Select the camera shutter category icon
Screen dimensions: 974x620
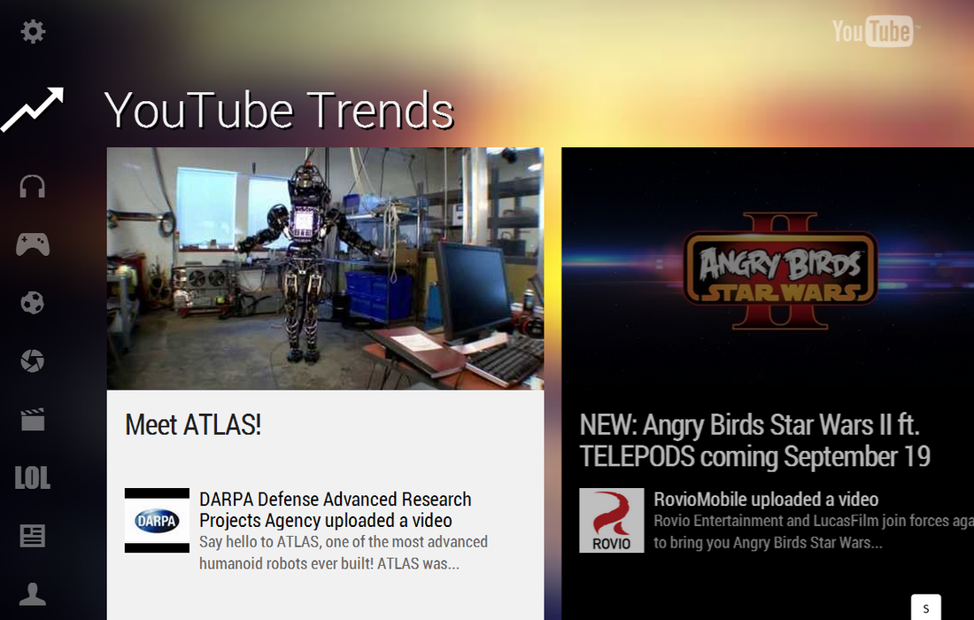click(32, 360)
